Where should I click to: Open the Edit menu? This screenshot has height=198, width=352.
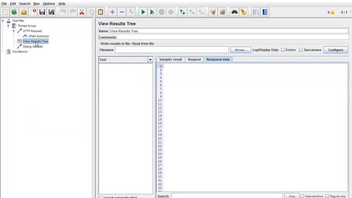(x=13, y=4)
